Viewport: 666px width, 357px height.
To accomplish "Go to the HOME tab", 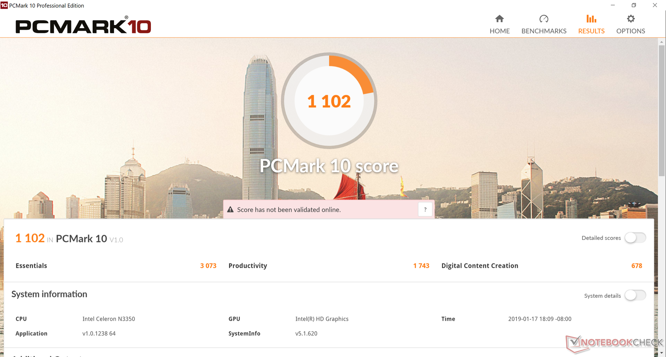I will coord(499,24).
